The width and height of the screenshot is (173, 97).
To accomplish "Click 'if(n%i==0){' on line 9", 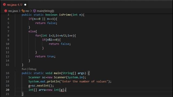I will tap(51, 40).
